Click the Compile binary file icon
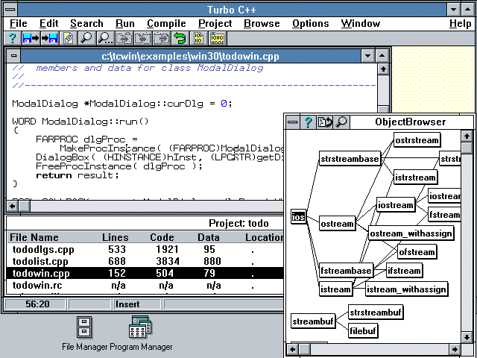The width and height of the screenshot is (477, 358). [x=124, y=37]
